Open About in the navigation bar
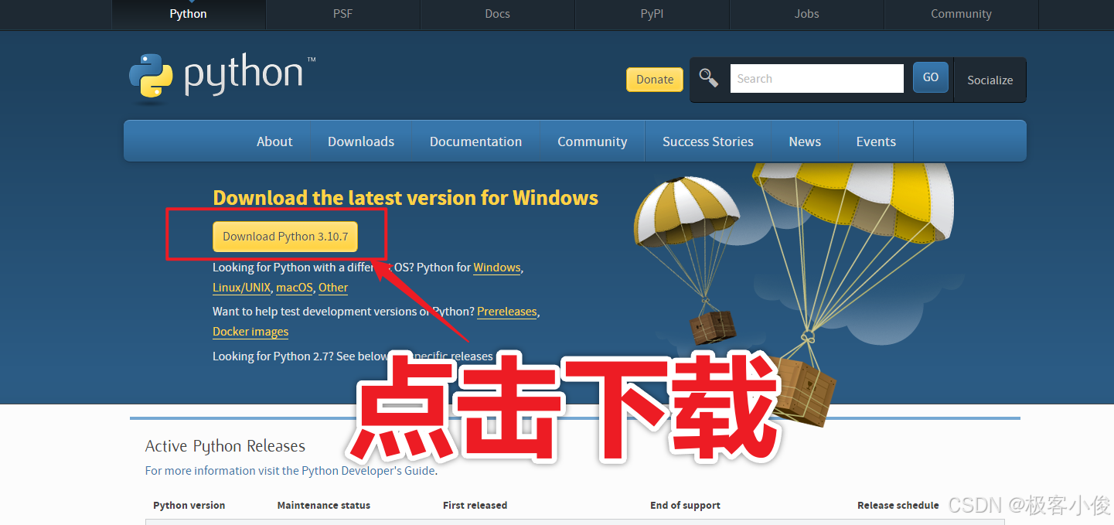This screenshot has width=1114, height=525. pos(274,141)
